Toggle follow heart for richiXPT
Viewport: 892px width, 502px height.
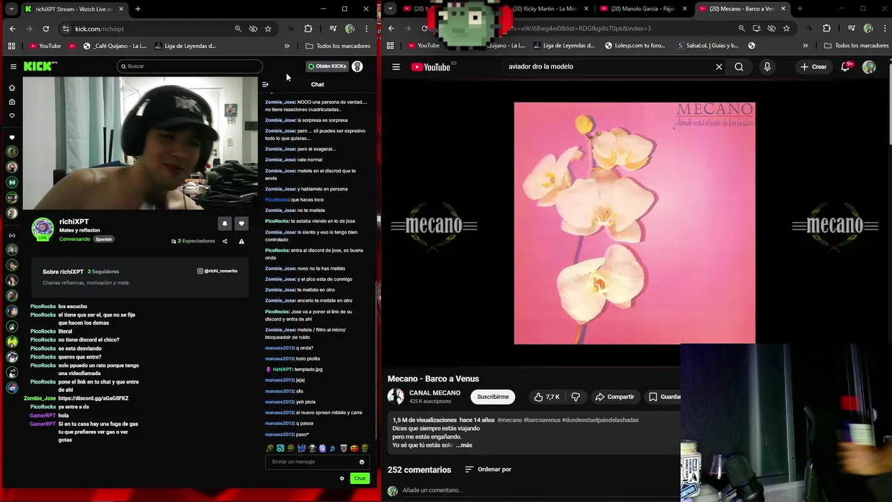[x=241, y=223]
